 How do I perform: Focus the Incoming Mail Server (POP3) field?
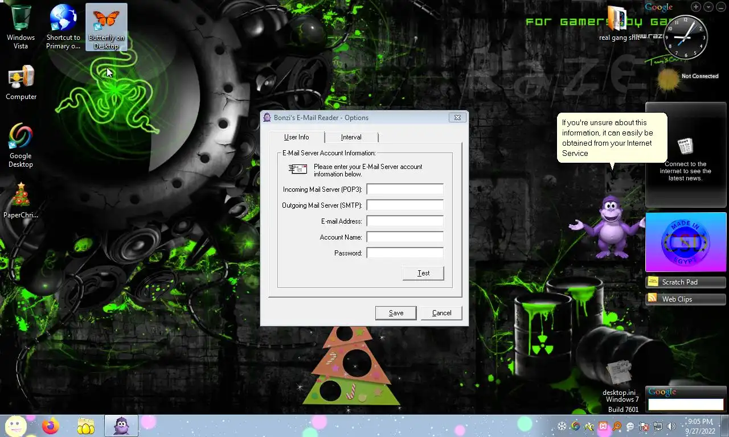[x=405, y=189]
